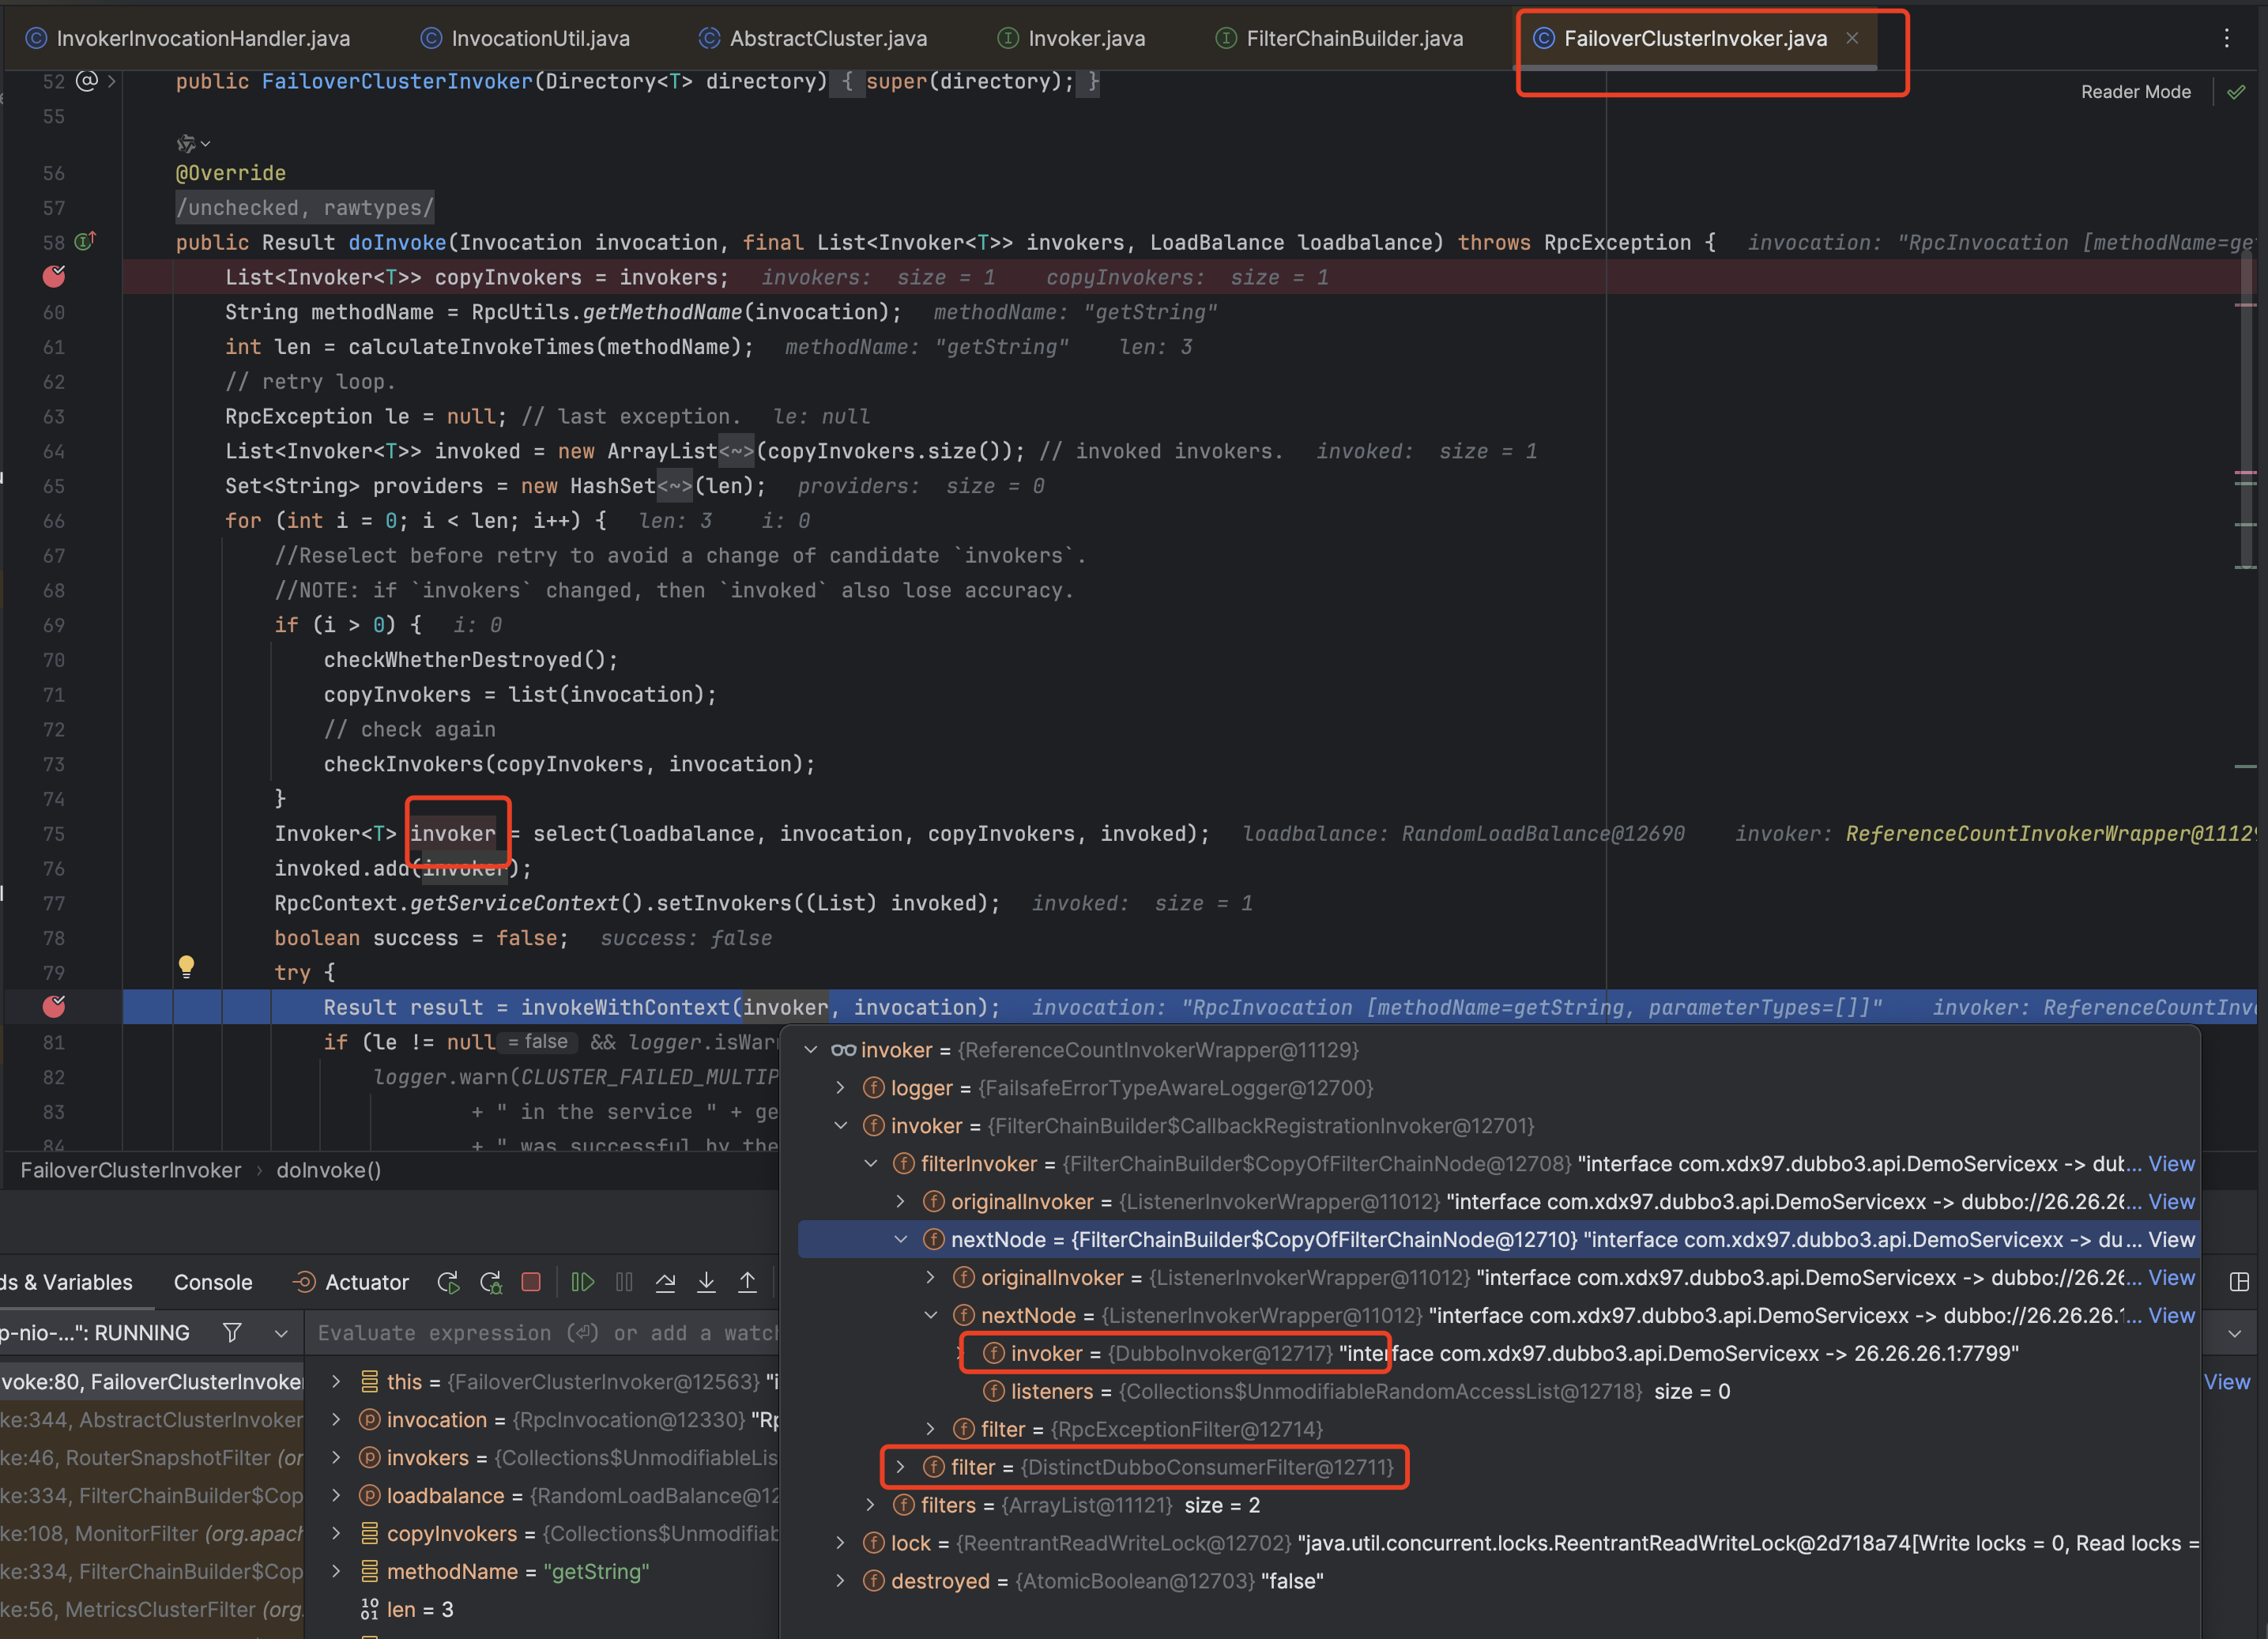
Task: Expand the invocation RpcInvocation variable
Action: click(x=336, y=1420)
